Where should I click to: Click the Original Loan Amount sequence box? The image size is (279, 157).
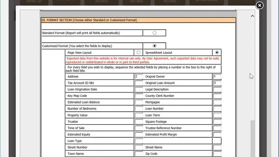[217, 83]
